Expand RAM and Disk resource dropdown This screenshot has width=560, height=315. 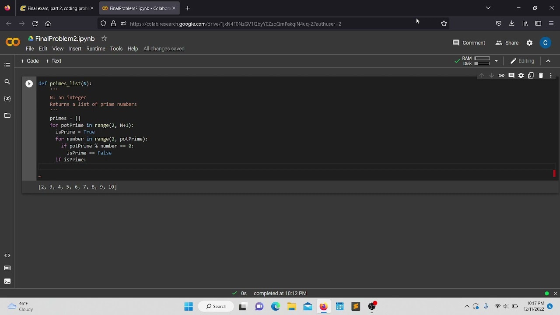coord(496,61)
